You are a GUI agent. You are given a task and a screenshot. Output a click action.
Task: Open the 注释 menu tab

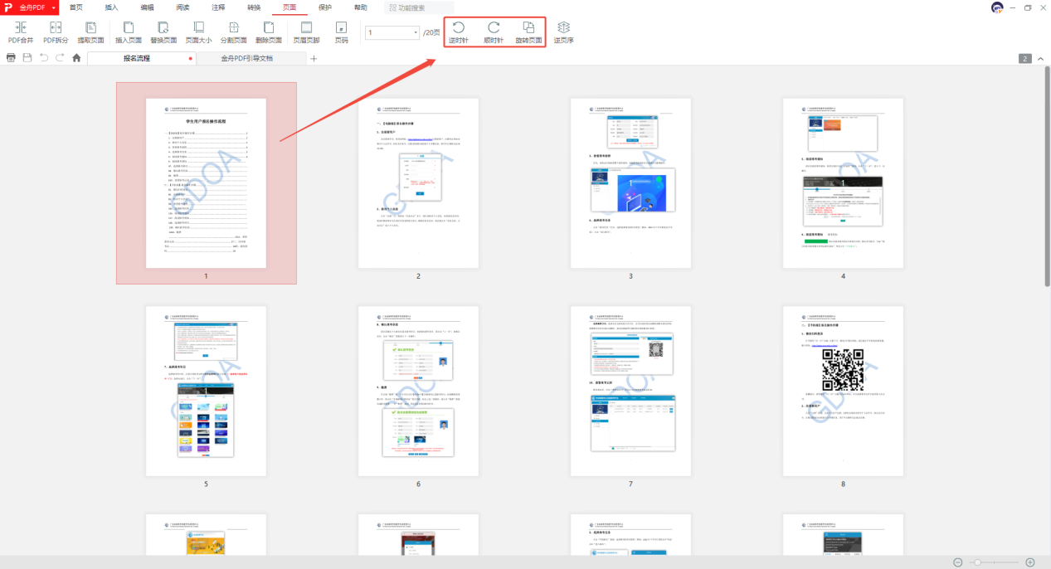tap(218, 7)
